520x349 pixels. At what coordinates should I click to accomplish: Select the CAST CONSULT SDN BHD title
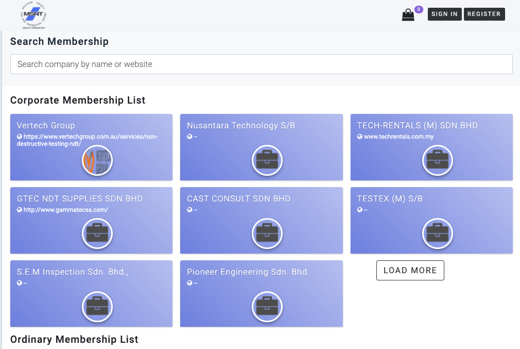coord(239,198)
